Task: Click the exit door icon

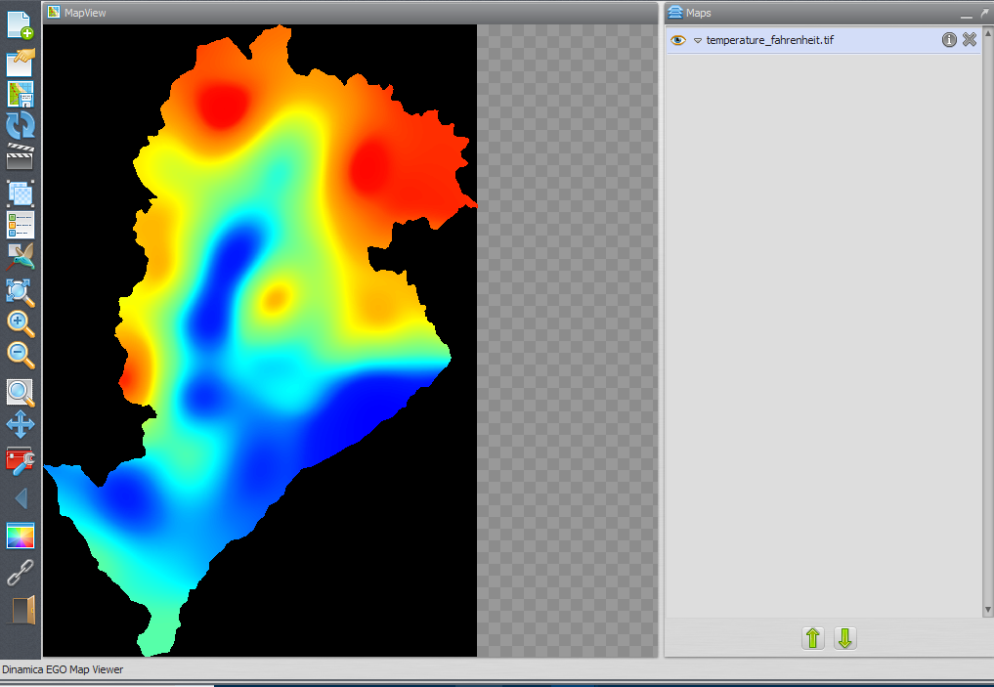Action: (x=22, y=609)
